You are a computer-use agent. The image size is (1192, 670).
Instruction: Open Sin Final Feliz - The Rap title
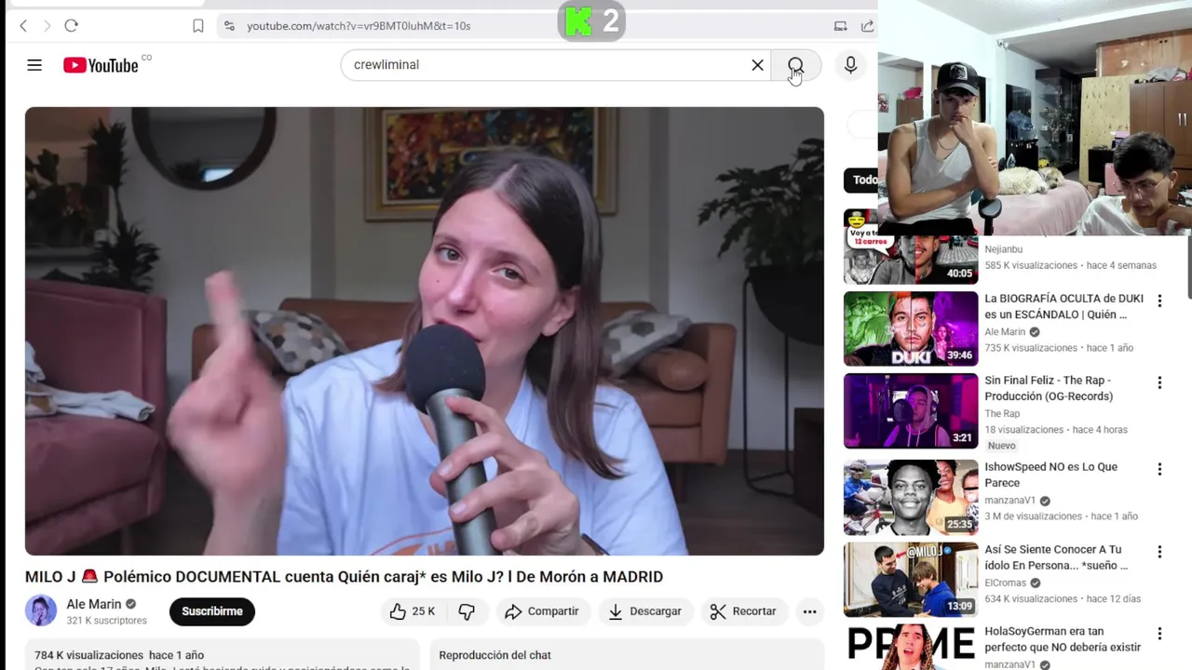1049,388
